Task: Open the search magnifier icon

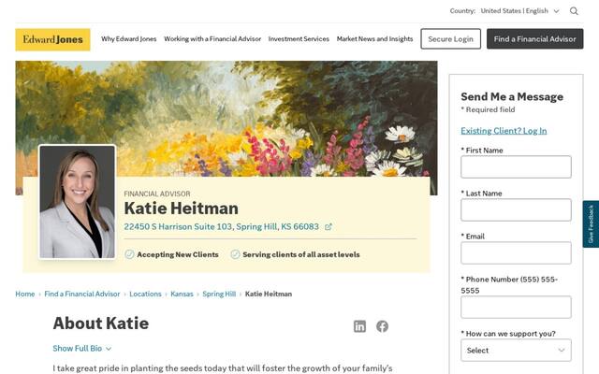Action: (x=574, y=11)
